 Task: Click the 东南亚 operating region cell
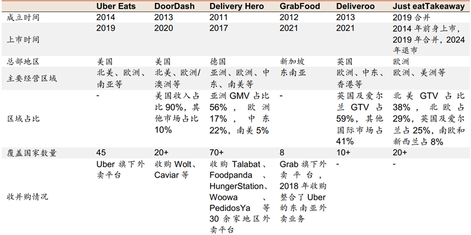(x=293, y=74)
